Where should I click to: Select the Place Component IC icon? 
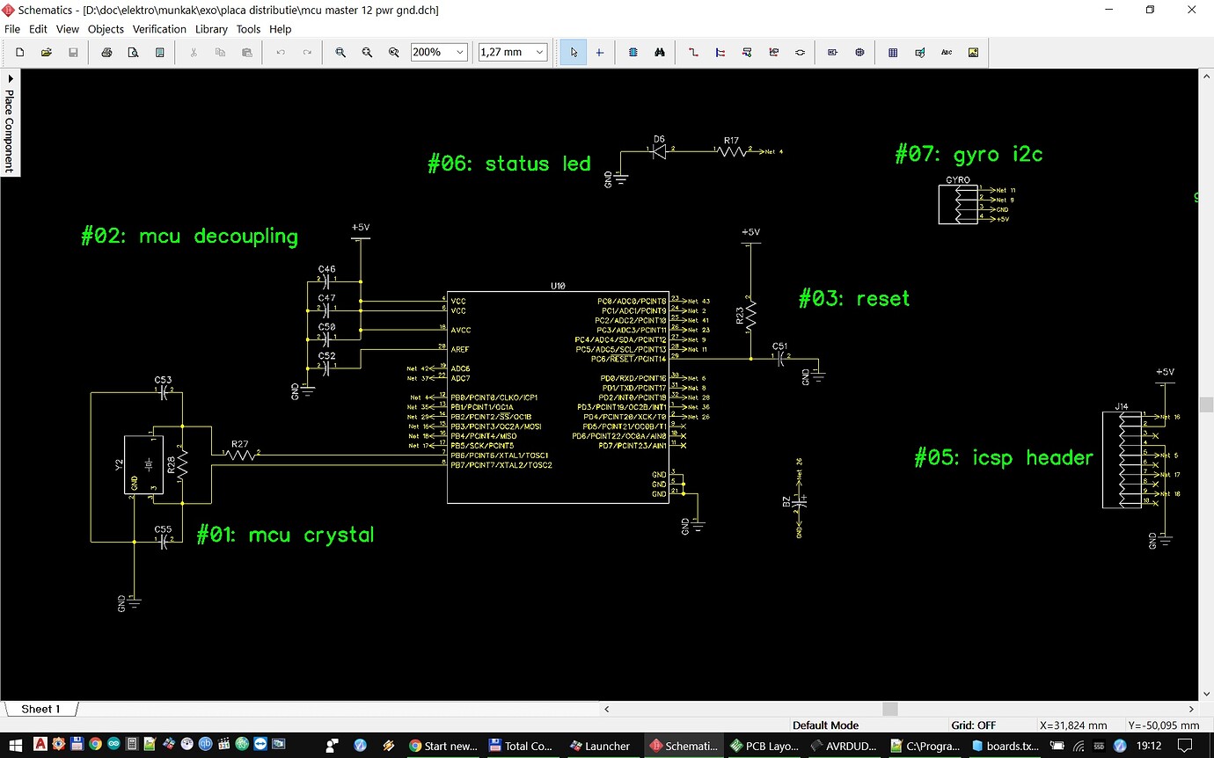tap(633, 52)
